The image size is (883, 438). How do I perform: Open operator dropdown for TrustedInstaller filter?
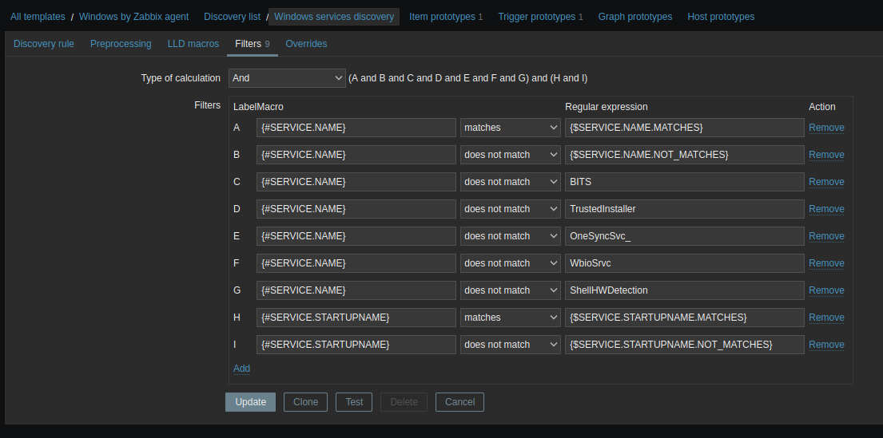(x=510, y=209)
